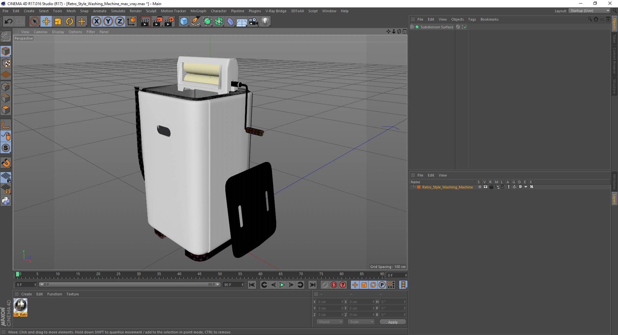Record active objects keyframe
Image resolution: width=618 pixels, height=335 pixels.
click(325, 285)
